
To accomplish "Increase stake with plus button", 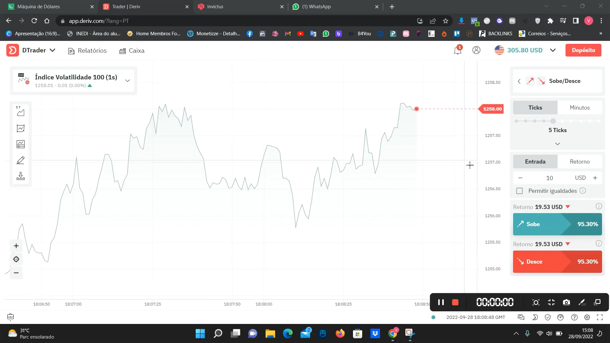I will point(595,178).
